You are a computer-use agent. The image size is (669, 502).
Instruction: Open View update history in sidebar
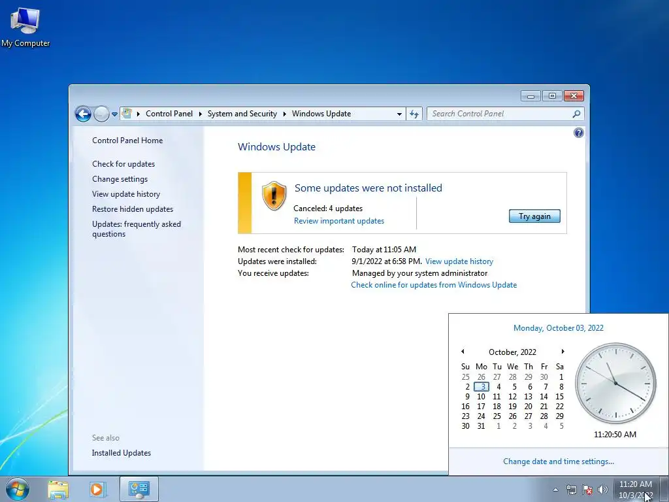click(x=126, y=193)
